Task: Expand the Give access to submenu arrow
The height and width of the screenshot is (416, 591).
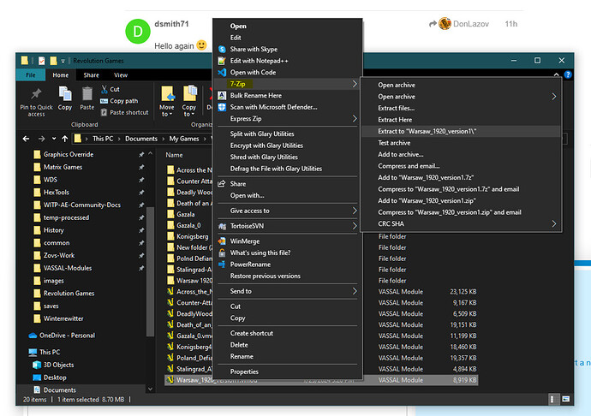Action: coord(355,211)
